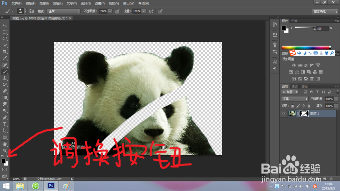Open the 流量 flow slider dropdown
The height and width of the screenshot is (191, 340).
[144, 11]
